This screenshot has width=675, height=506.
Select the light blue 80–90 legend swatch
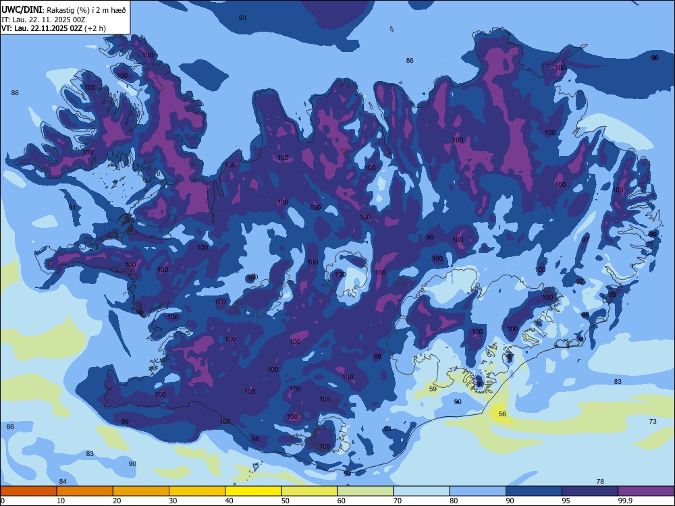click(478, 491)
